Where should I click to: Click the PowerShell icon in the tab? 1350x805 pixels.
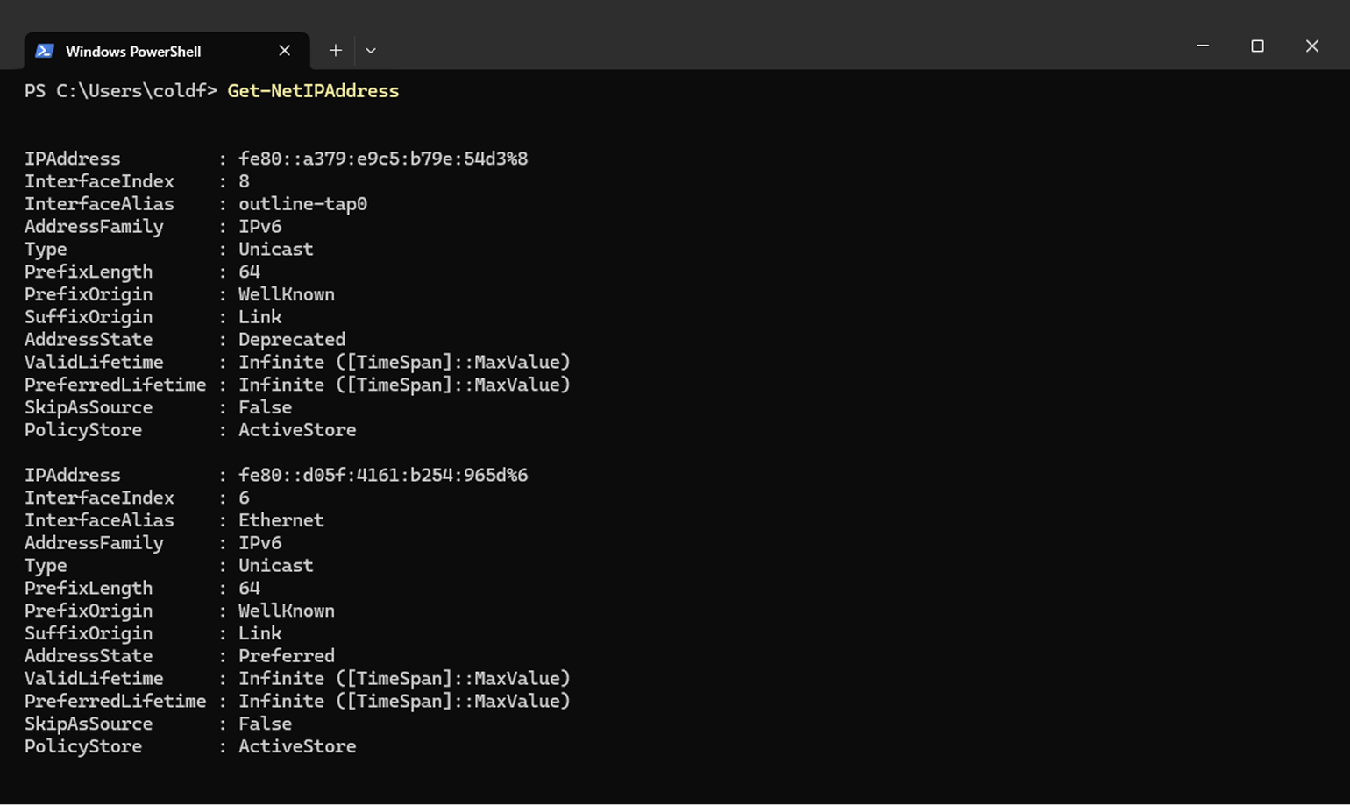tap(44, 51)
